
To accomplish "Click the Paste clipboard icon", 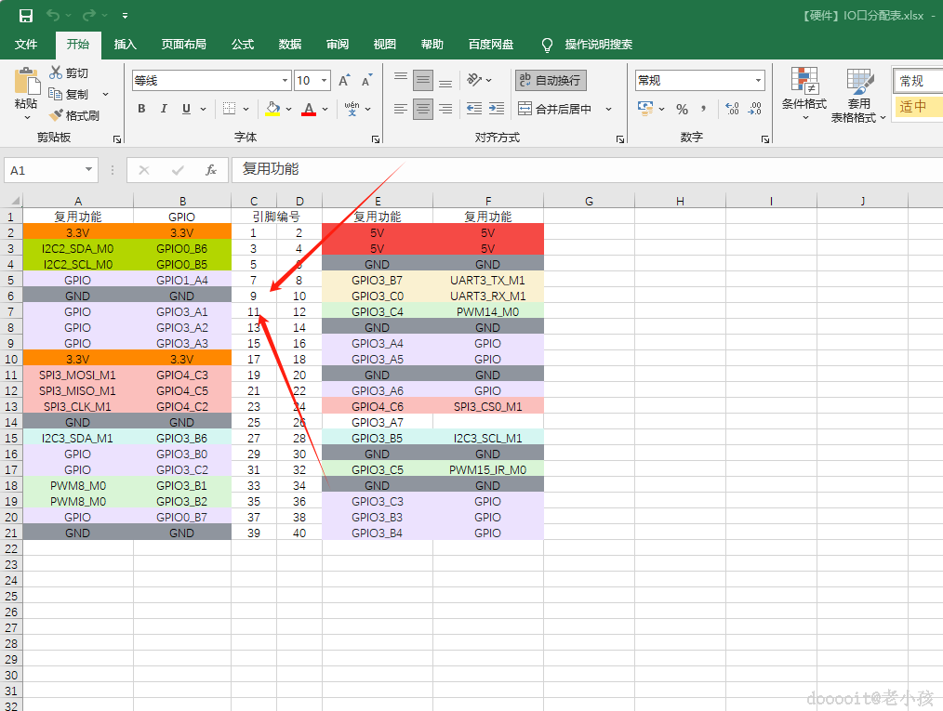I will click(x=26, y=82).
